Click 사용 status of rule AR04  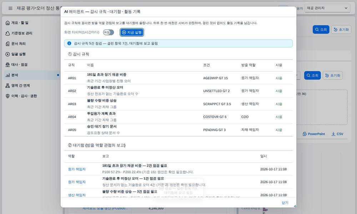[279, 117]
